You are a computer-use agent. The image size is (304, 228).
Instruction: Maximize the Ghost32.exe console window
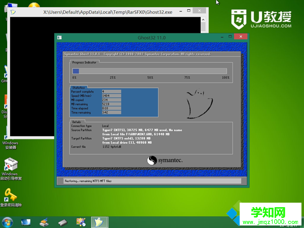pos(188,11)
